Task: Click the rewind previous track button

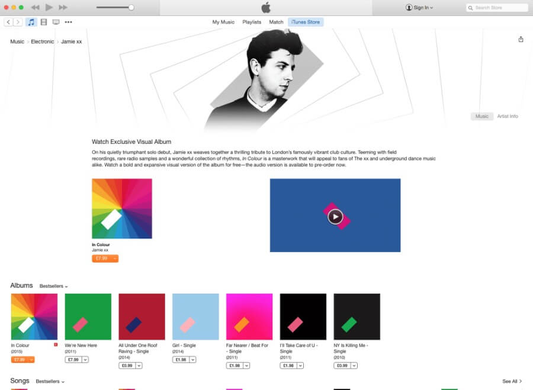Action: click(x=35, y=7)
